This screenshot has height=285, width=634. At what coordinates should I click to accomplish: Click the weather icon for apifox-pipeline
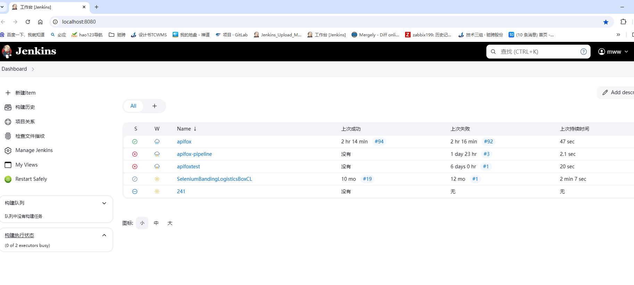[x=157, y=154]
